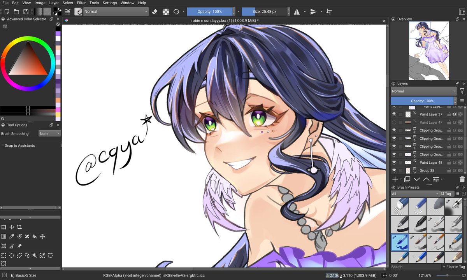Open layer properties dropdown arrow
Viewport: 467px width, 280px height.
pos(442,179)
